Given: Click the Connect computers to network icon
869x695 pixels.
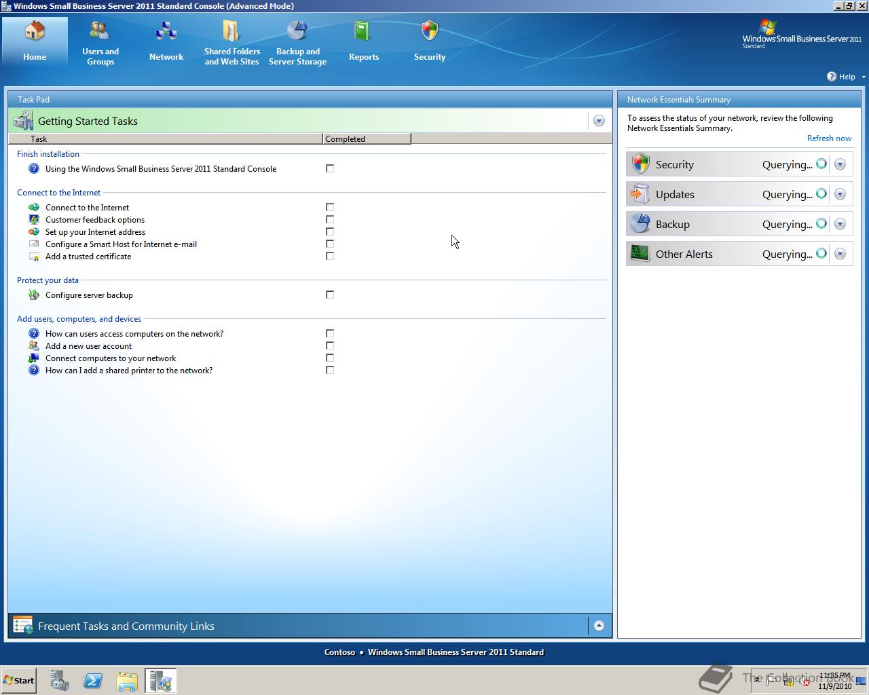Looking at the screenshot, I should [34, 358].
